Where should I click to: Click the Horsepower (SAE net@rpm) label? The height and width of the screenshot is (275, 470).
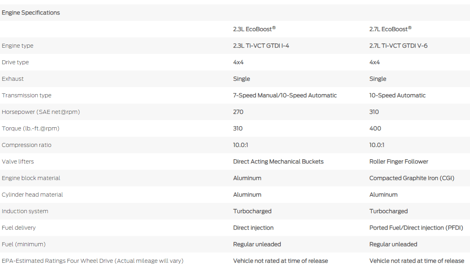[41, 112]
